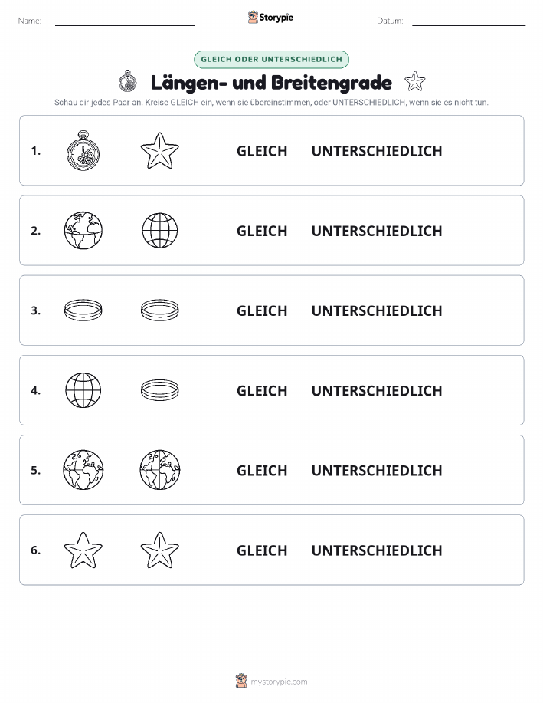Select UNTERSCHIEDLICH for question 1

377,151
